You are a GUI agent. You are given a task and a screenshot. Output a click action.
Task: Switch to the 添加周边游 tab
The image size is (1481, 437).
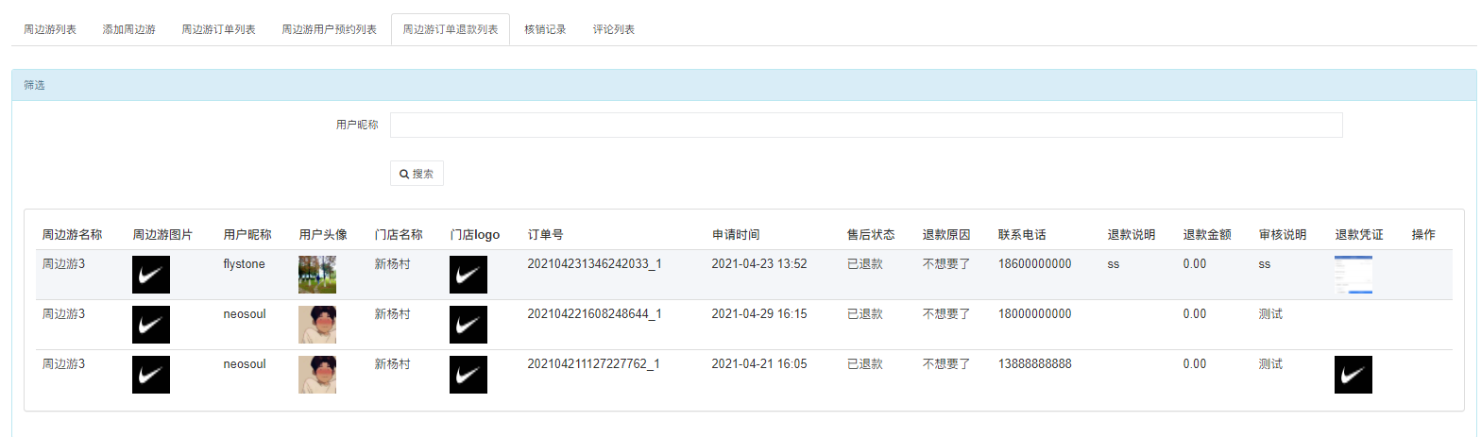coord(129,29)
